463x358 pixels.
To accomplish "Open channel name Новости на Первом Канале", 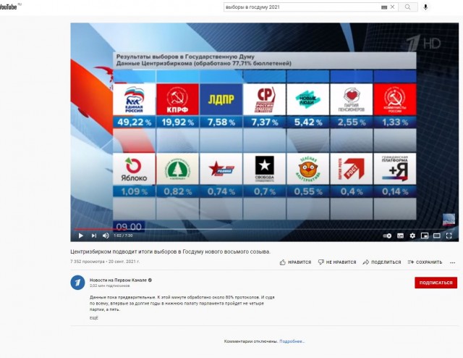I will click(x=118, y=280).
